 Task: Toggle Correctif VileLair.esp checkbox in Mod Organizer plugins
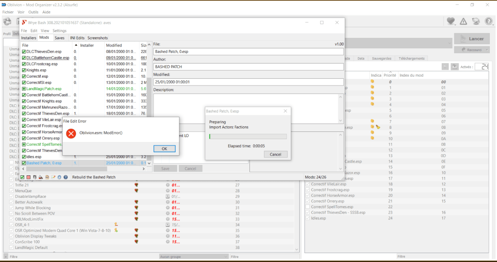click(308, 184)
